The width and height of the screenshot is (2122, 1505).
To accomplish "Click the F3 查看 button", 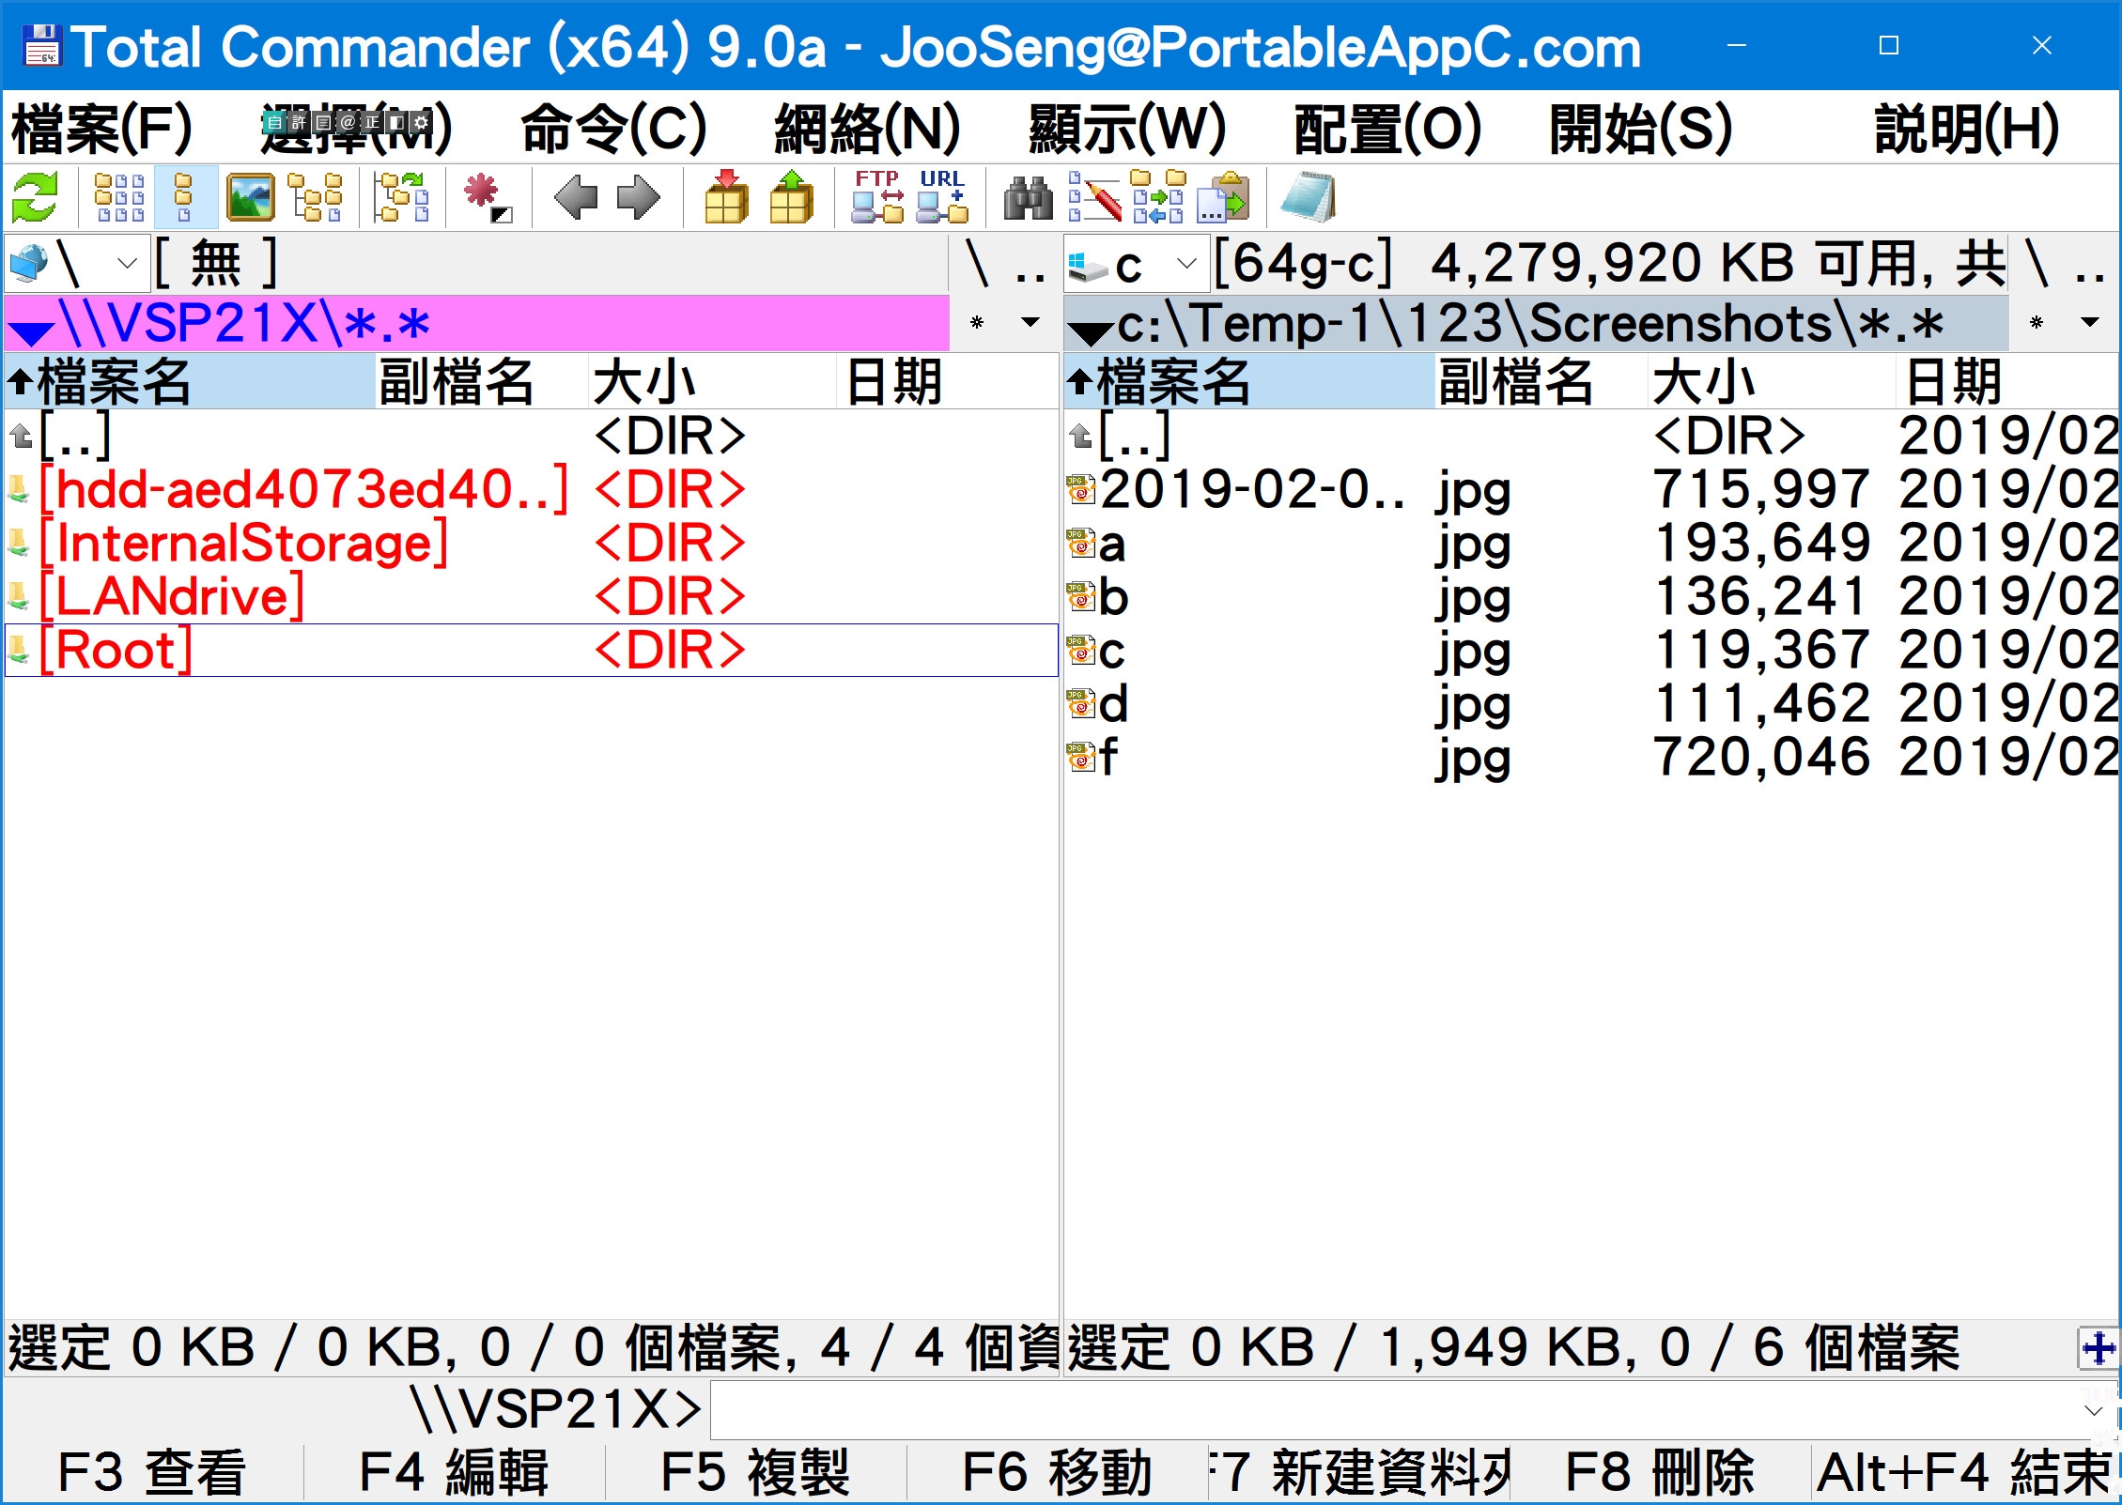I will 152,1472.
